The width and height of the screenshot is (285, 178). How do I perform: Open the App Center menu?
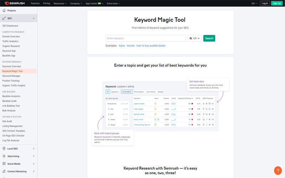(94, 4)
